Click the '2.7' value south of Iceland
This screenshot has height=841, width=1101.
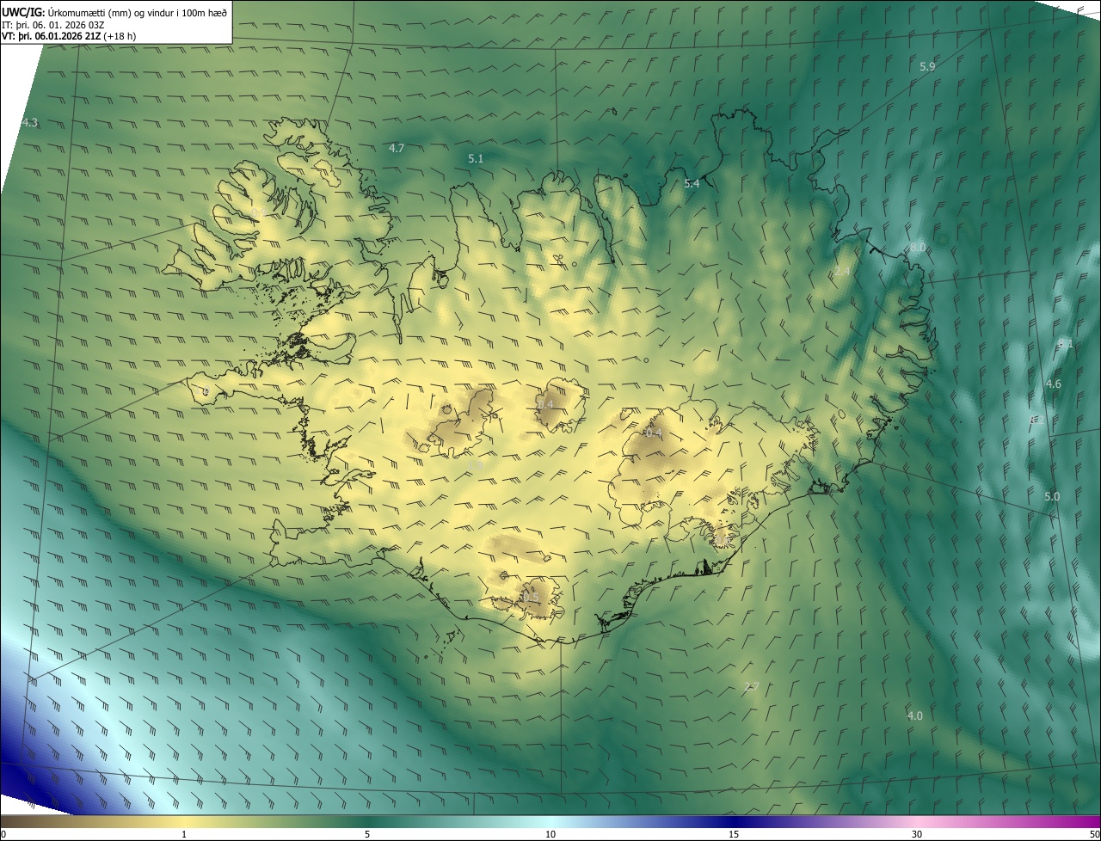pos(751,686)
